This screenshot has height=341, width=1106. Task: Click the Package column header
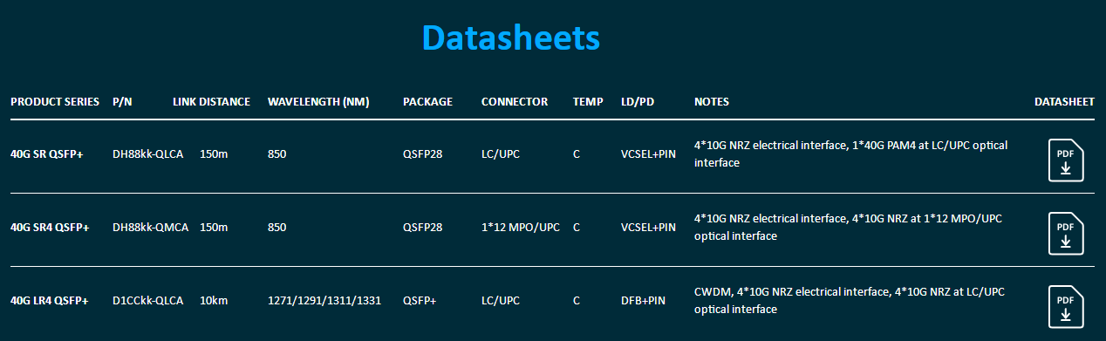coord(427,102)
